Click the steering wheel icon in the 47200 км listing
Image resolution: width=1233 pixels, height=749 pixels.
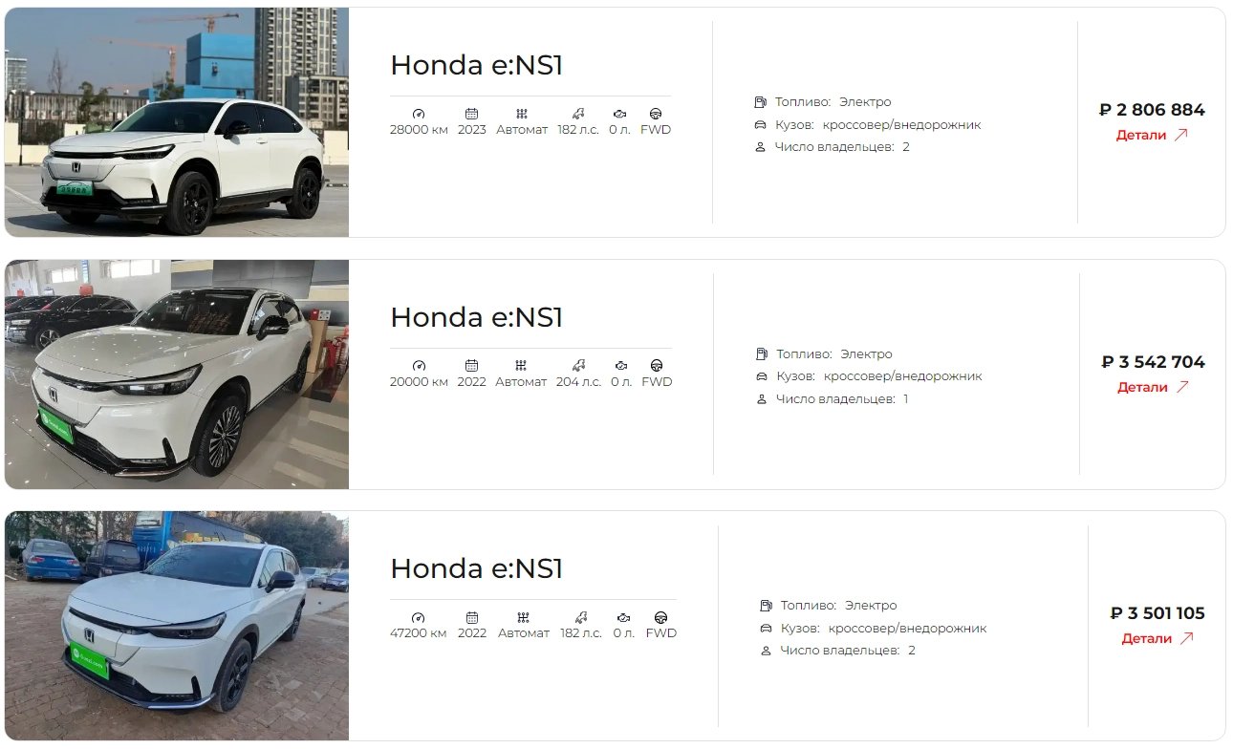[x=660, y=616]
